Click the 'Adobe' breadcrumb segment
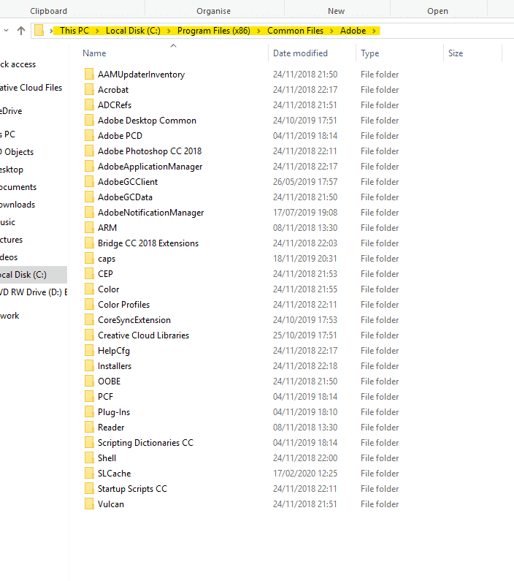The height and width of the screenshot is (581, 514). click(353, 31)
